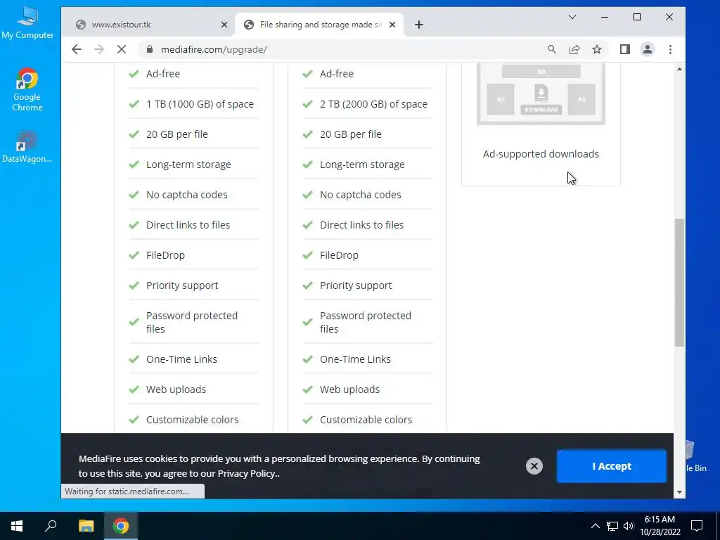
Task: Close the File sharing and storage tab
Action: pyautogui.click(x=392, y=25)
